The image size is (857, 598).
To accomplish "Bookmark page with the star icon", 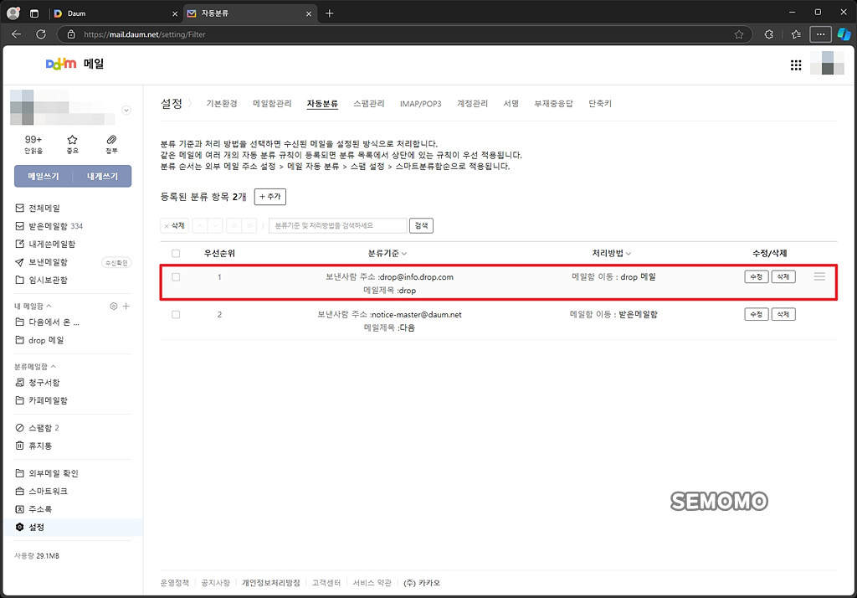I will coord(739,34).
